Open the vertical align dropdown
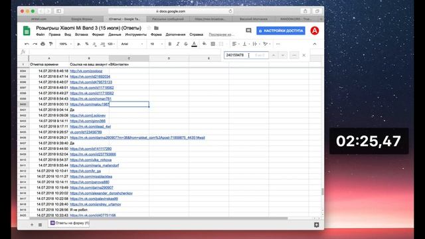The height and width of the screenshot is (239, 425). 246,44
